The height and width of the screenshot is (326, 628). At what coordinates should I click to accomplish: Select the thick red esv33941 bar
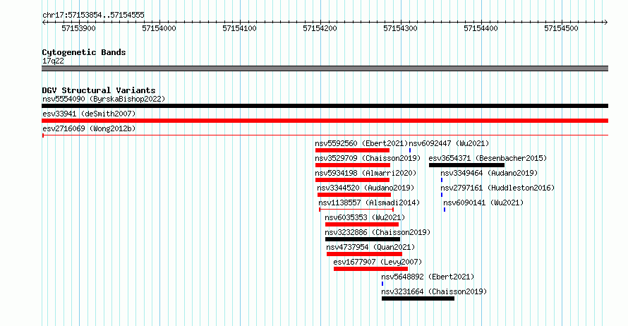click(x=325, y=121)
